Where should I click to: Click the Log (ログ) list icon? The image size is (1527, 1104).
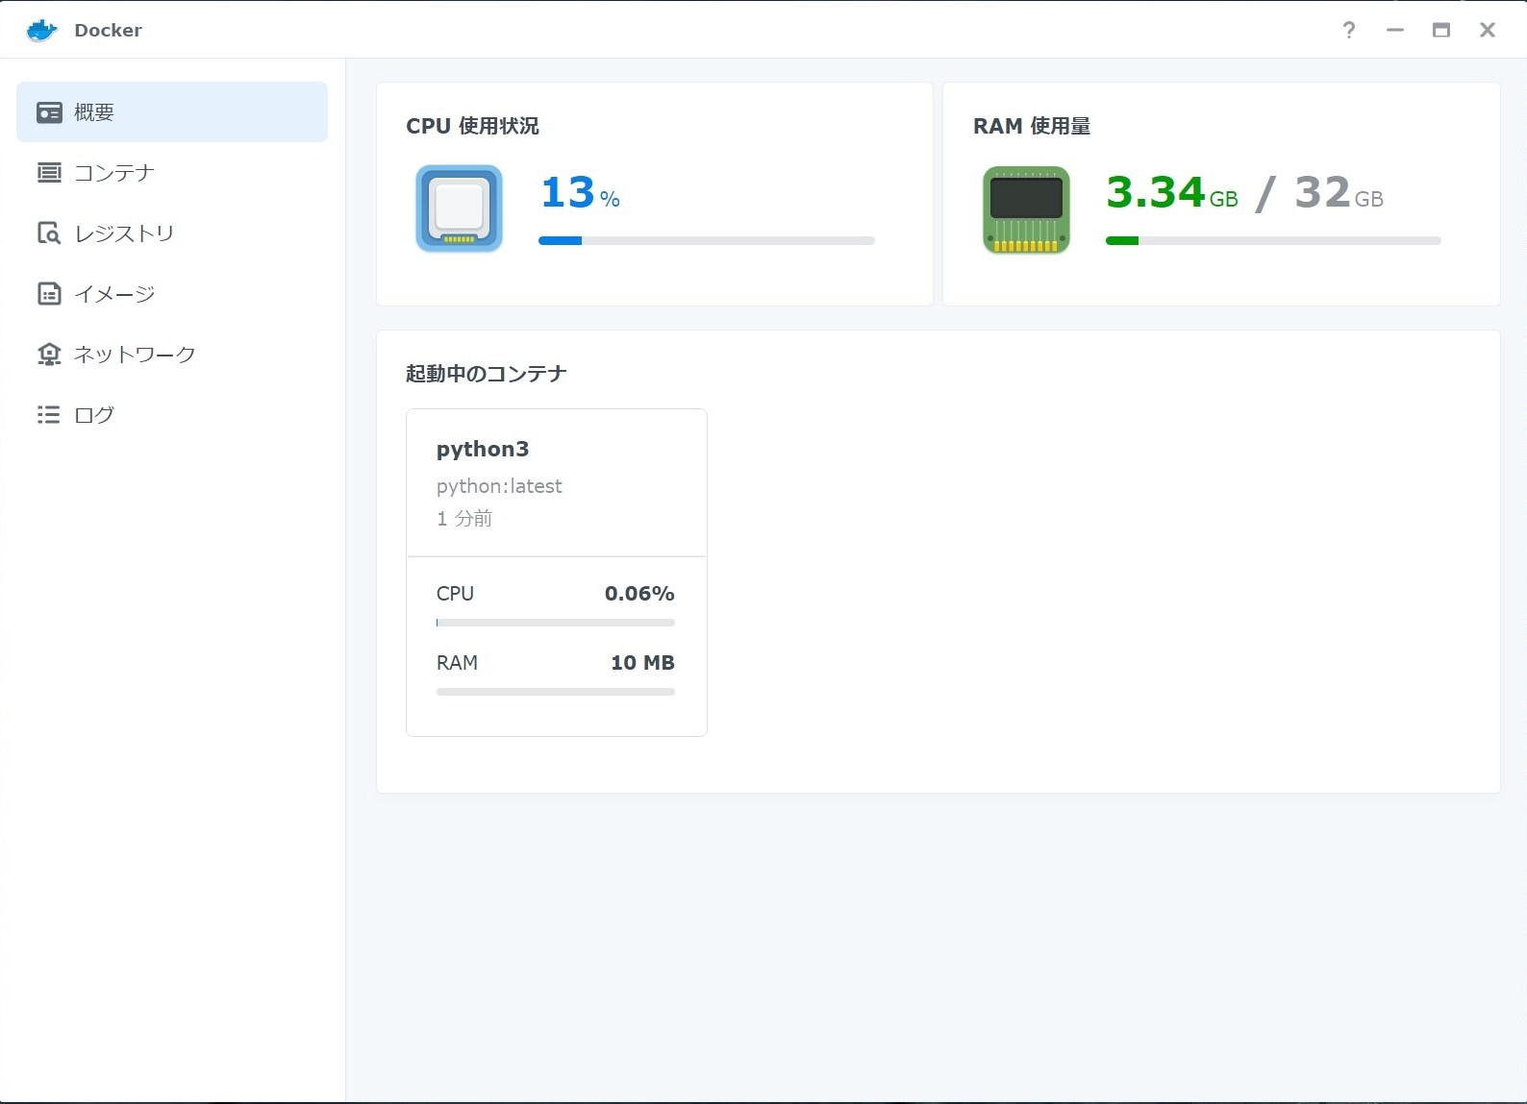(49, 415)
